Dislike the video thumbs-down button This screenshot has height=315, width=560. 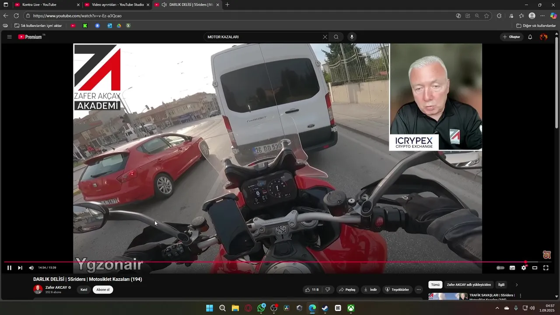pyautogui.click(x=328, y=290)
